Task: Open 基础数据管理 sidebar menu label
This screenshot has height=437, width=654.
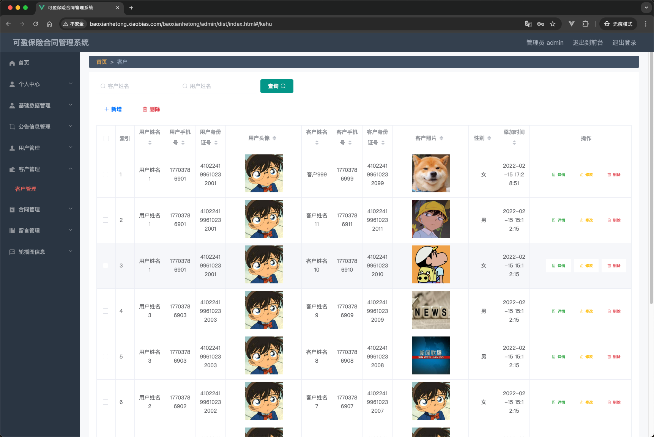Action: point(35,105)
